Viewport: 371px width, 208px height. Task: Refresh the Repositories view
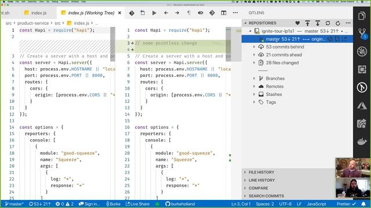point(338,23)
